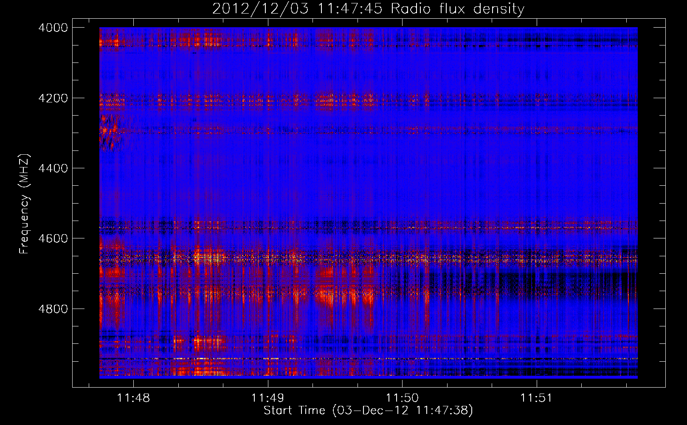Viewport: 687px width, 425px height.
Task: Select the 11:51 time axis label
Action: tap(536, 398)
